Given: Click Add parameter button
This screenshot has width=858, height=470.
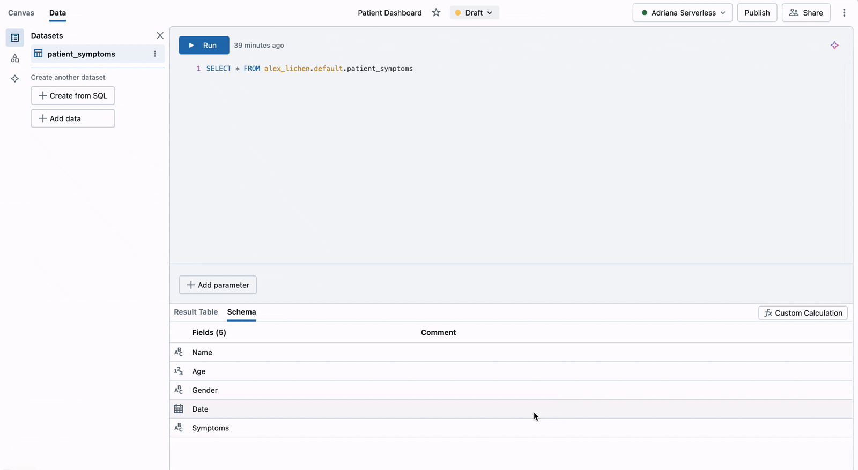Looking at the screenshot, I should 218,285.
